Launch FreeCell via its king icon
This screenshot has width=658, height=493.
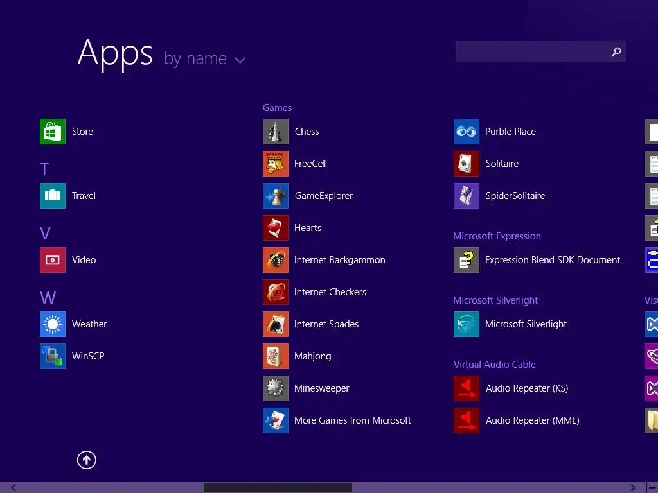point(276,164)
